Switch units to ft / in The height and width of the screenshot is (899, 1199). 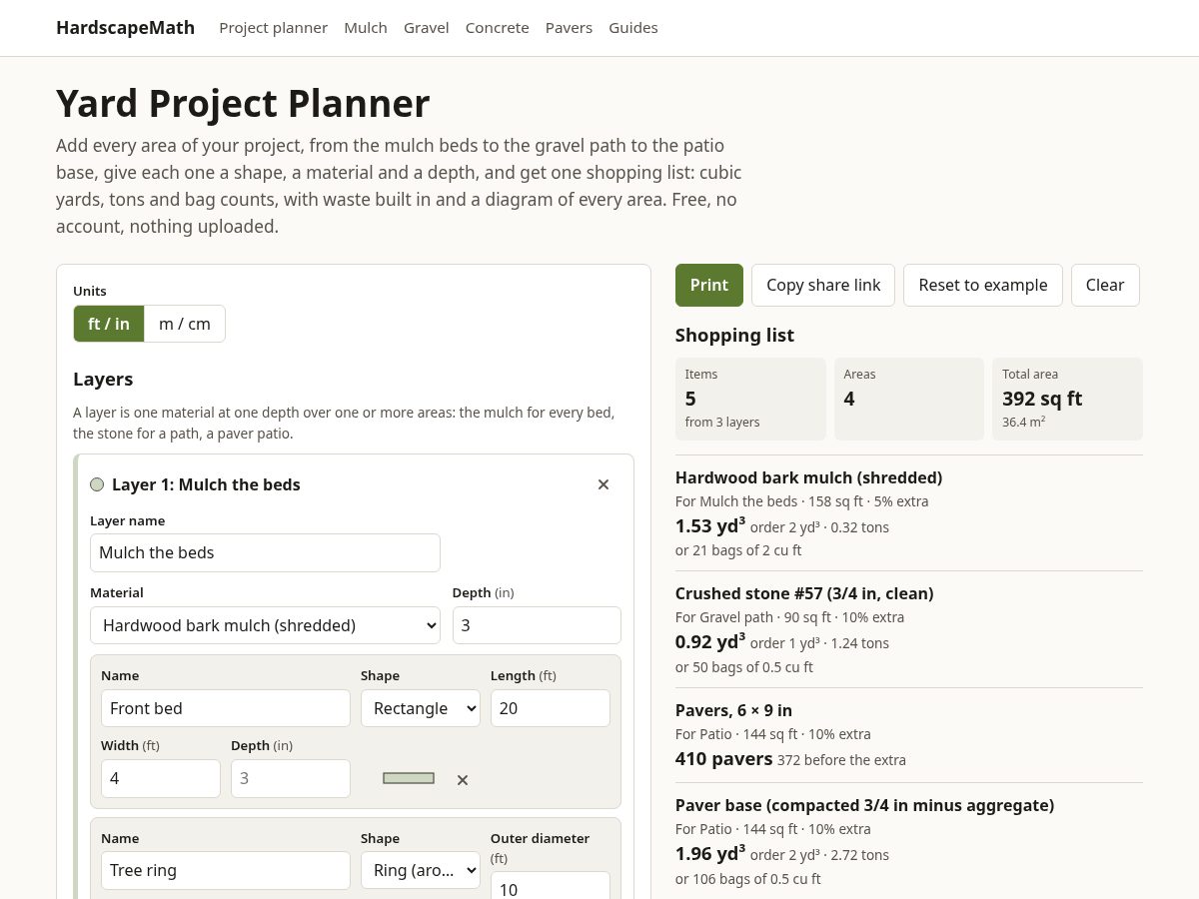pyautogui.click(x=109, y=324)
